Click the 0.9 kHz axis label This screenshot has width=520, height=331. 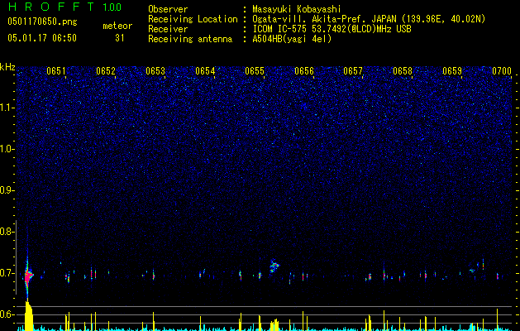tap(7, 190)
